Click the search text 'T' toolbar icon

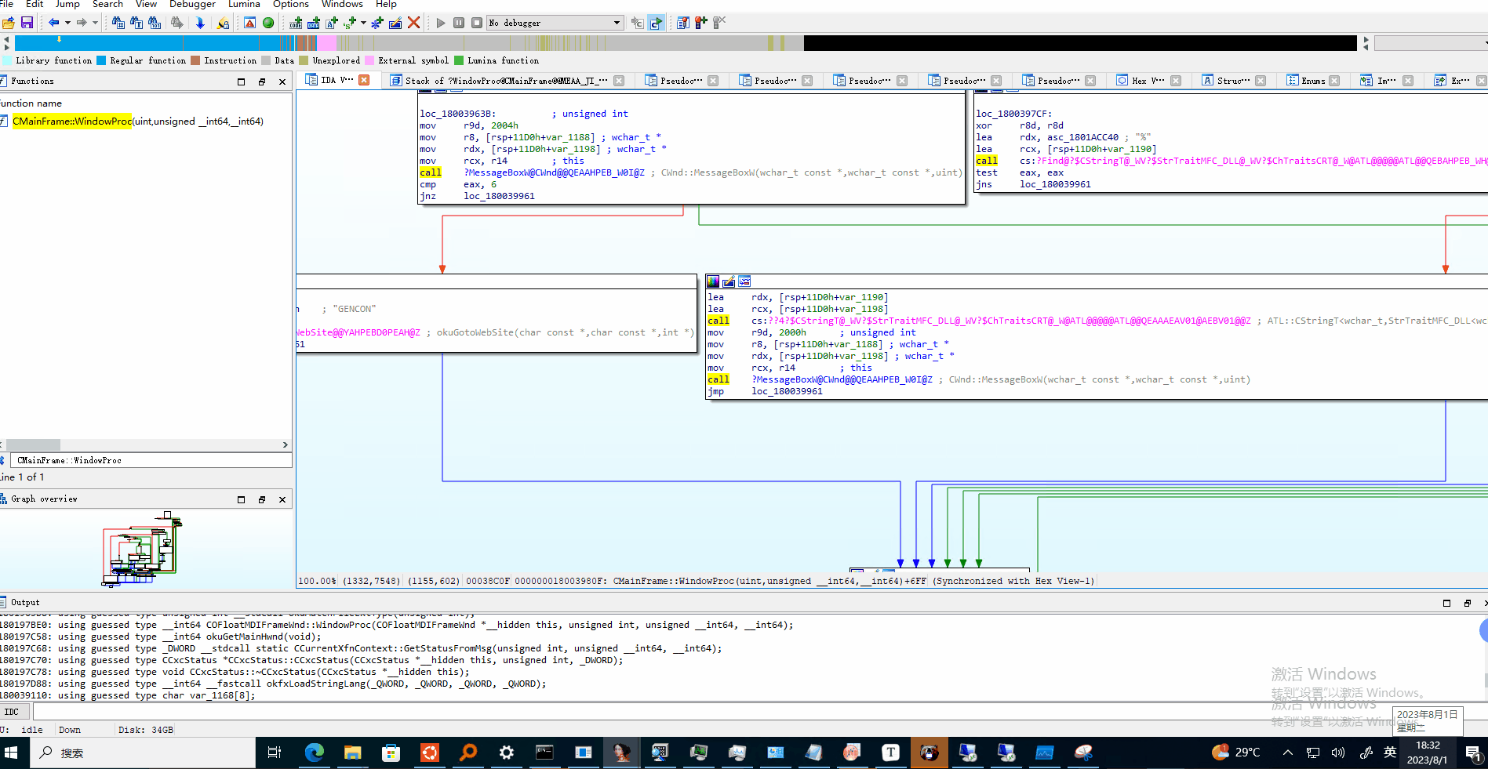(136, 23)
